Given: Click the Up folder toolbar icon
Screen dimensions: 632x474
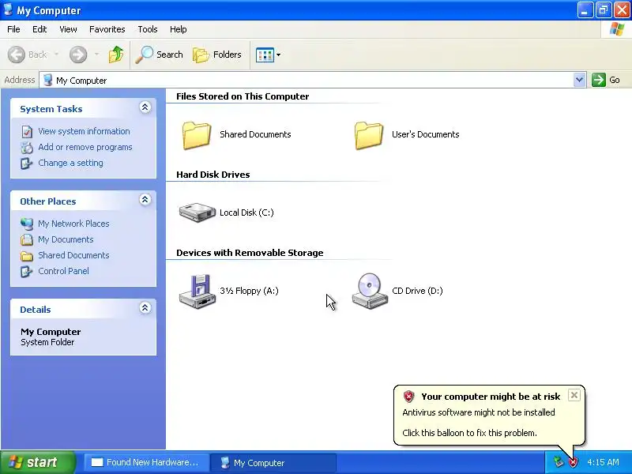Looking at the screenshot, I should click(116, 55).
